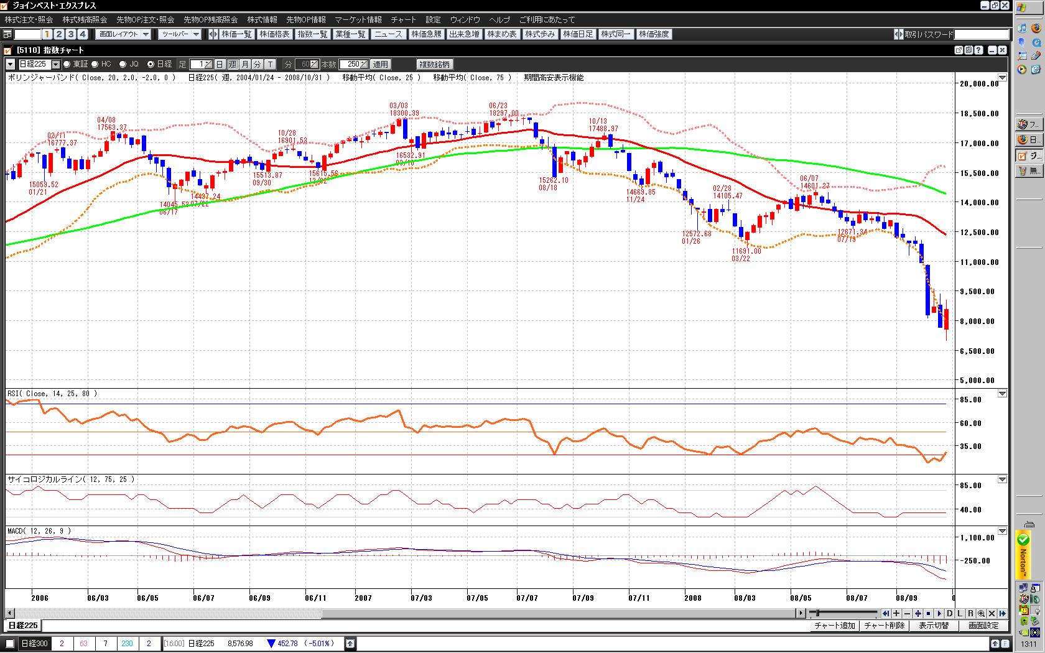
Task: Jump to chart start with left-end arrow
Action: click(886, 613)
